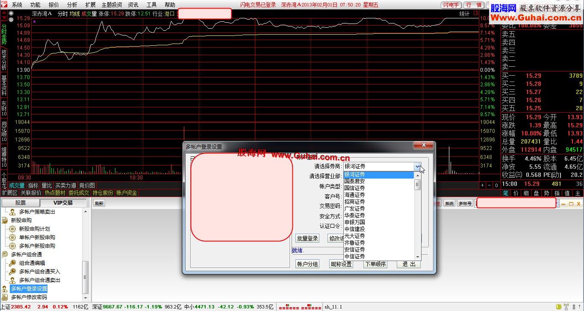This screenshot has height=311, width=584.
Task: Click the 笔 tab in quote panel
Action: pos(506,193)
